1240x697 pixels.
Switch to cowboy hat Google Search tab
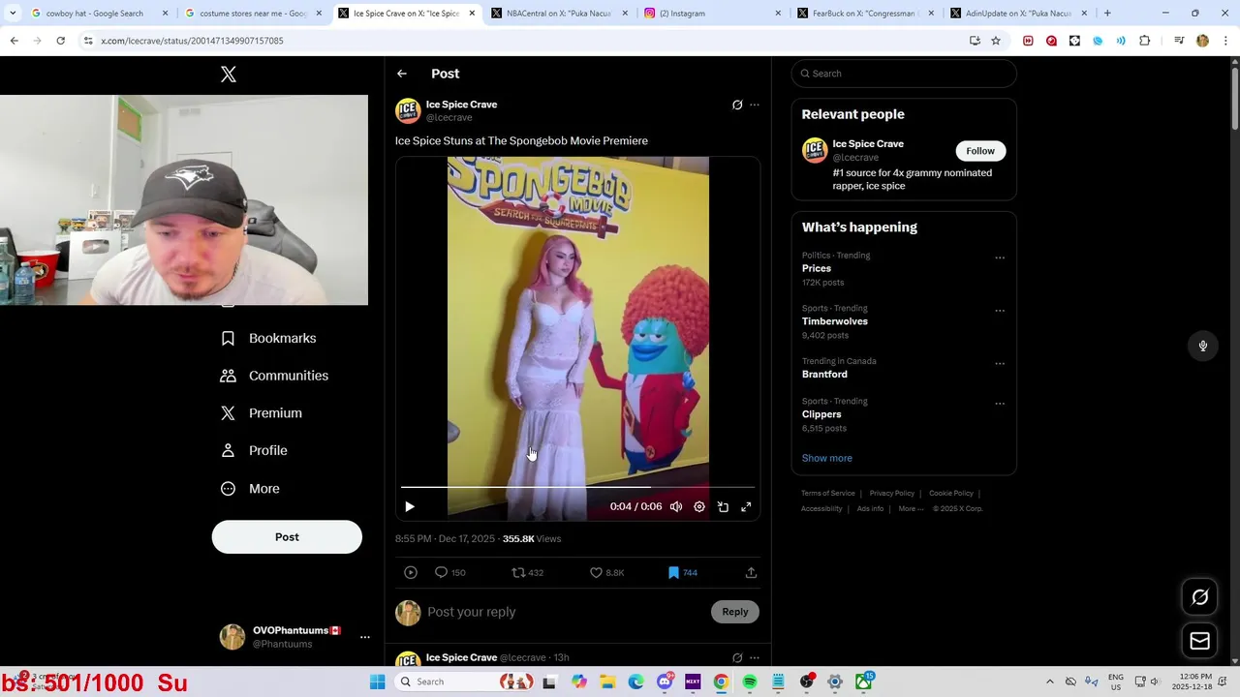point(100,14)
